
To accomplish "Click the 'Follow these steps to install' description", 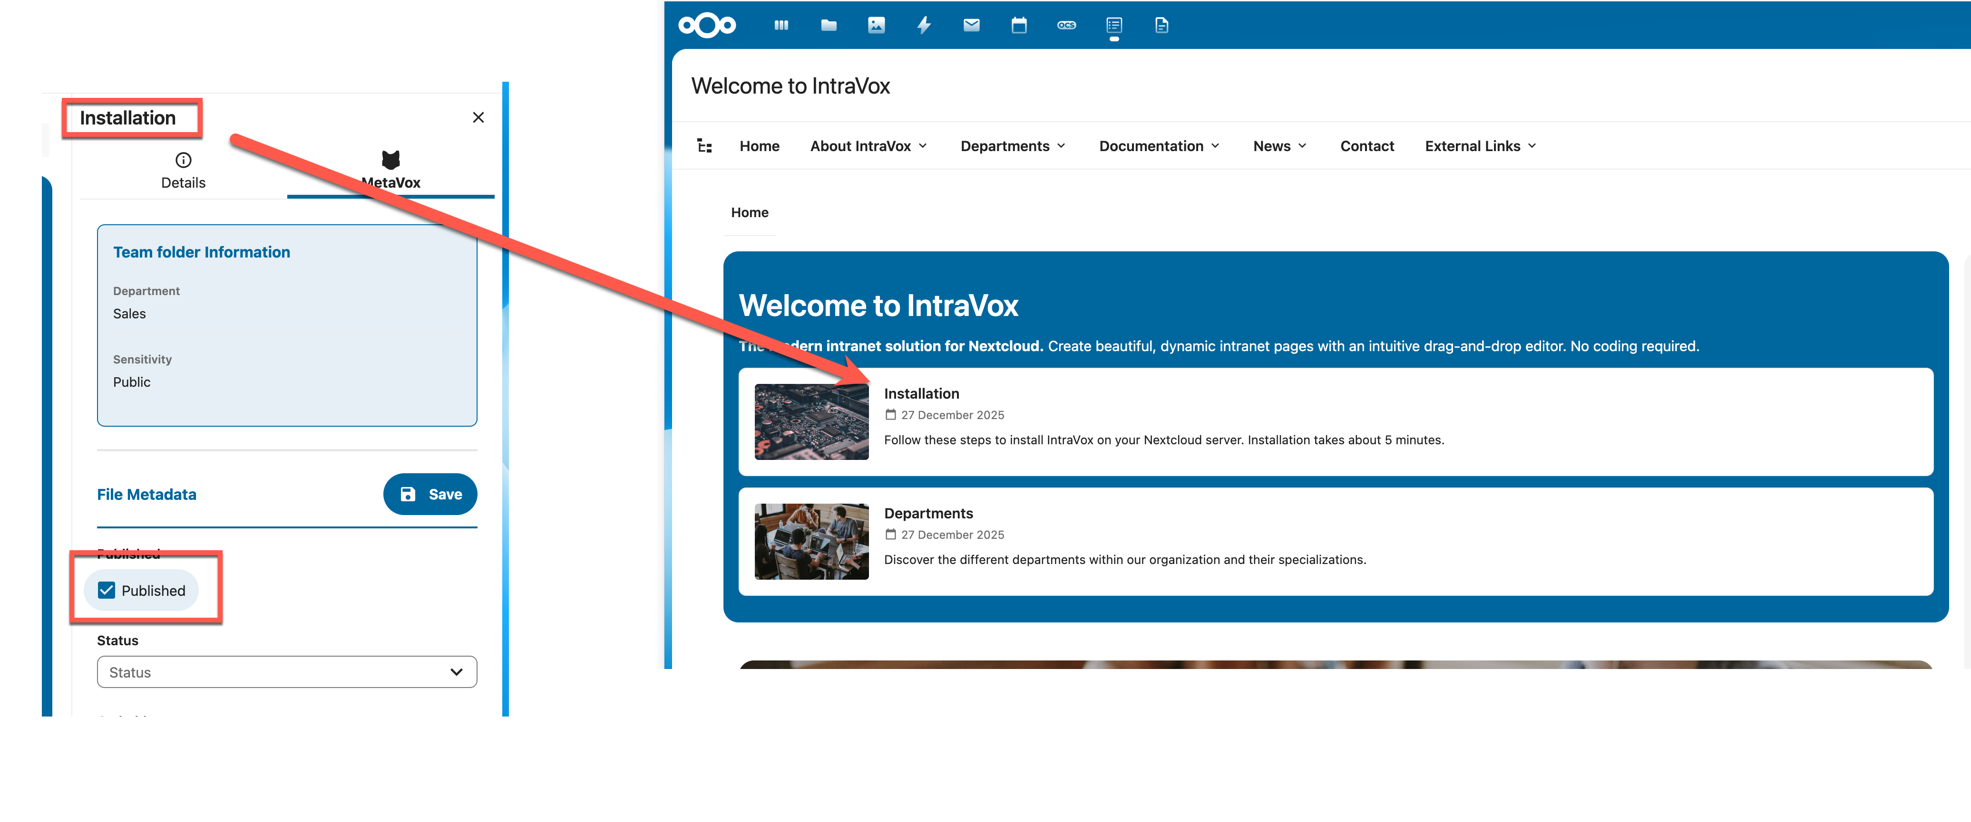I will point(1164,440).
